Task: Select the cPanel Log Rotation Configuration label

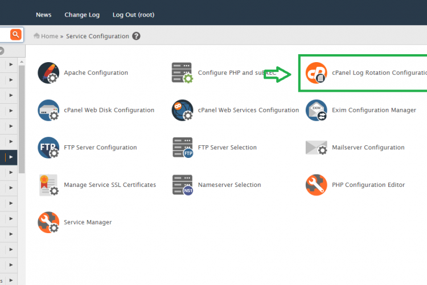Action: coord(379,73)
